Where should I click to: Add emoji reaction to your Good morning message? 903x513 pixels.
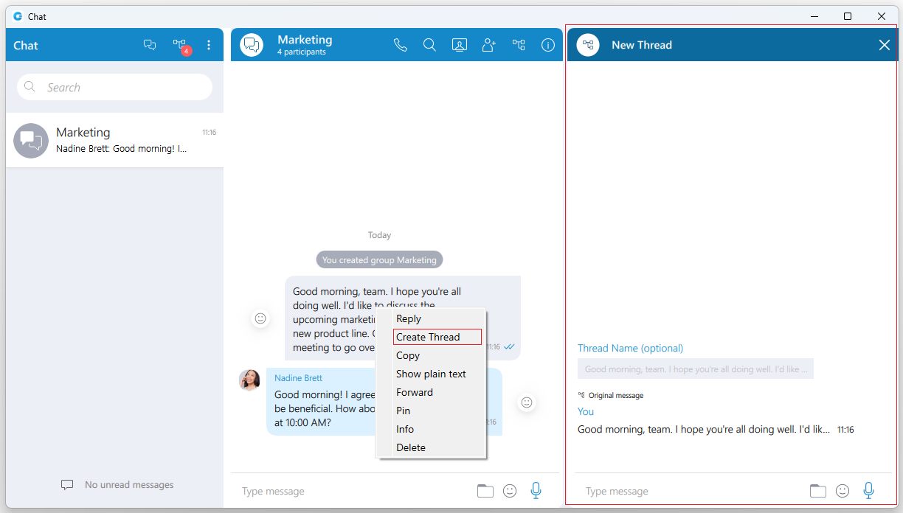point(260,318)
